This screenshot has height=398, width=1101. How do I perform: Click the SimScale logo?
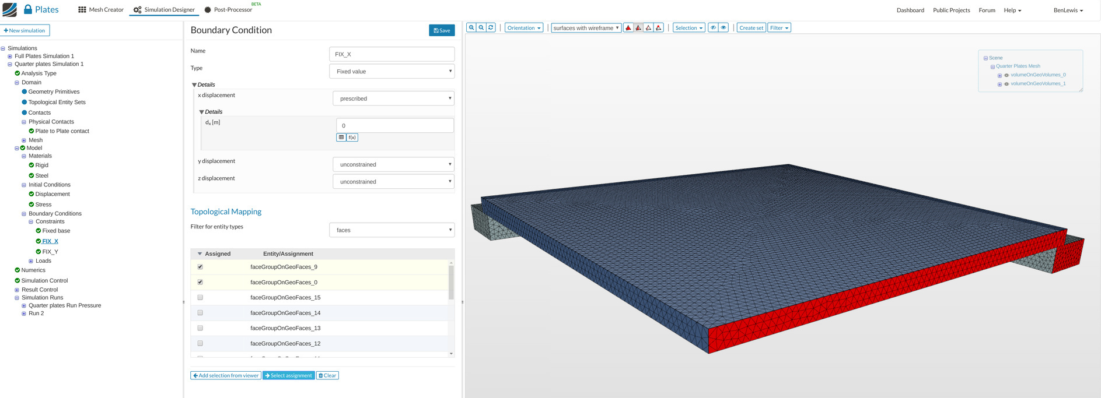point(10,9)
